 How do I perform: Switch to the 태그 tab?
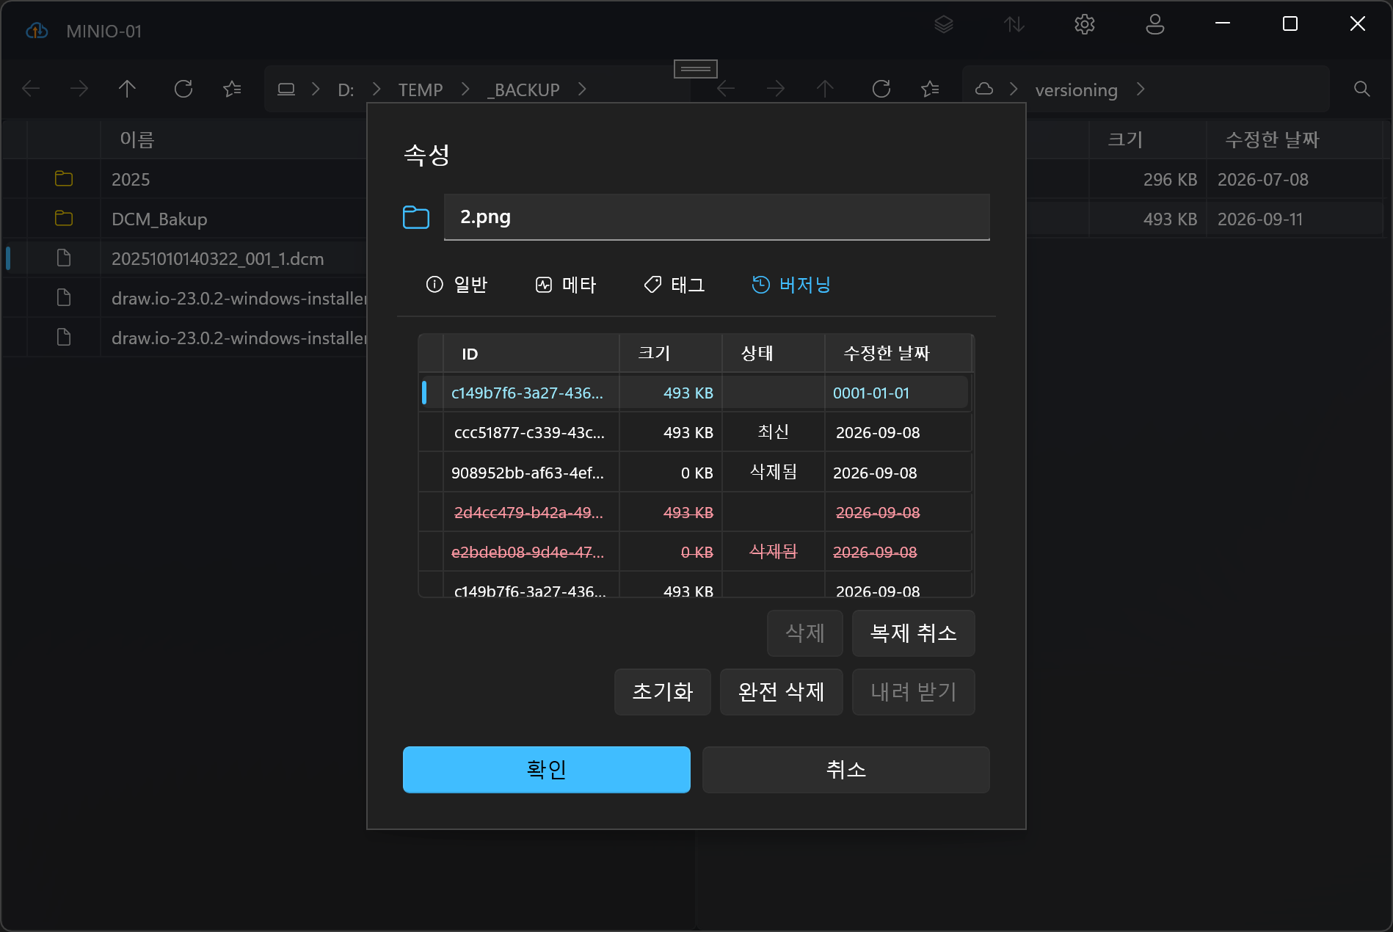pos(674,285)
